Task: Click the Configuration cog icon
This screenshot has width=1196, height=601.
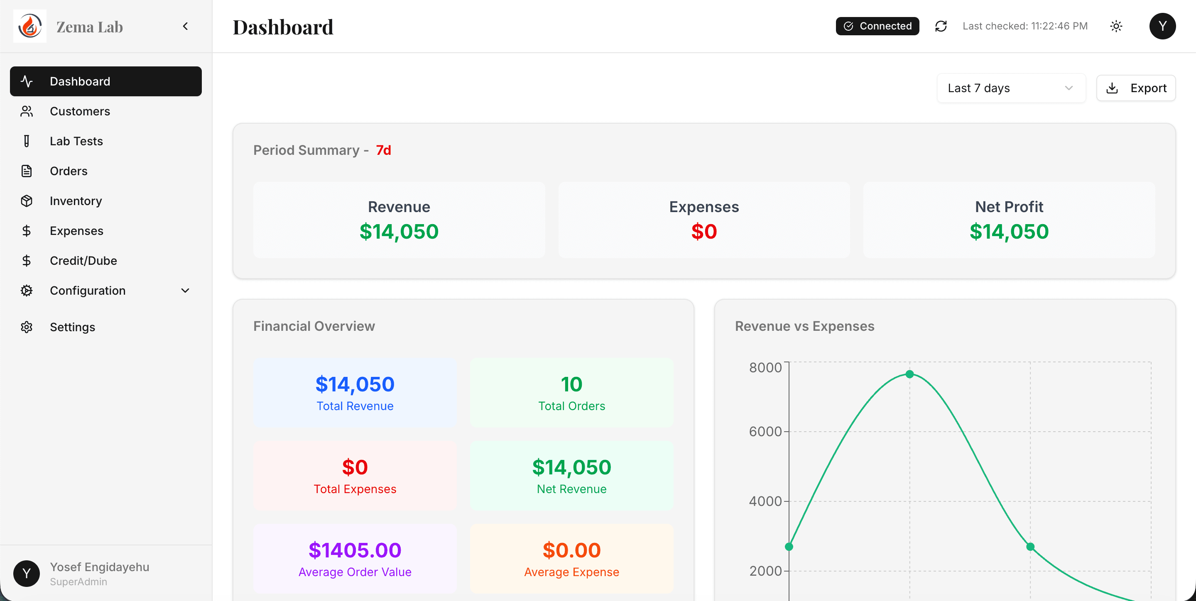Action: click(x=27, y=291)
